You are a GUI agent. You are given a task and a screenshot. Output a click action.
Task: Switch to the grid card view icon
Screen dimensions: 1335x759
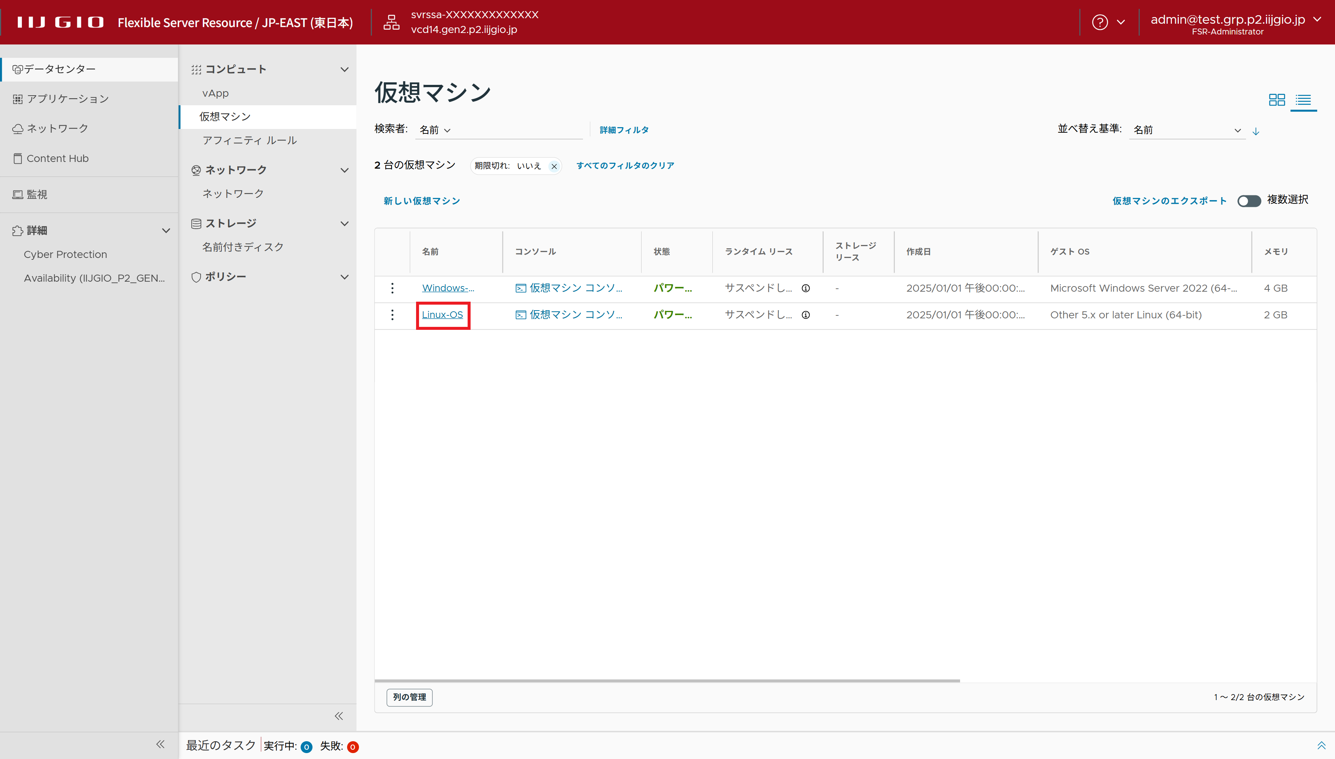point(1276,100)
